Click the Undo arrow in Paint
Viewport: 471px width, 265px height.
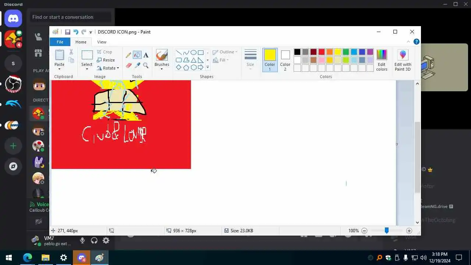[76, 32]
